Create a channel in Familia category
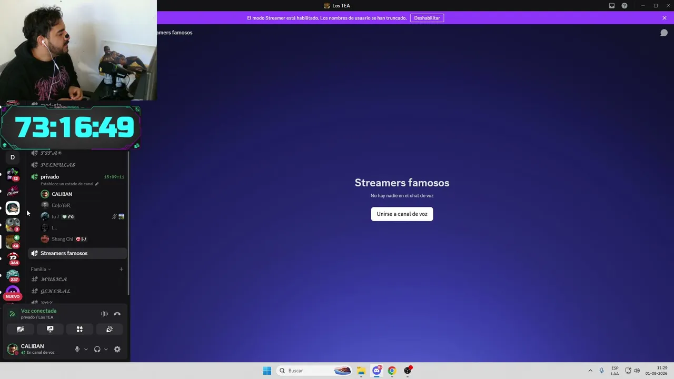 click(x=121, y=270)
